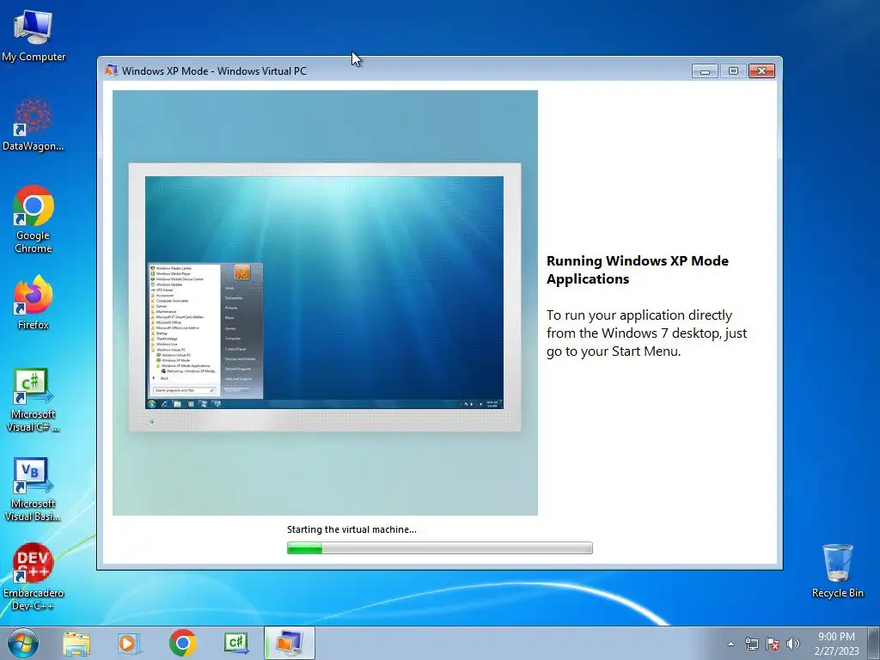Click the Windows Start orb
This screenshot has width=880, height=660.
(x=23, y=643)
